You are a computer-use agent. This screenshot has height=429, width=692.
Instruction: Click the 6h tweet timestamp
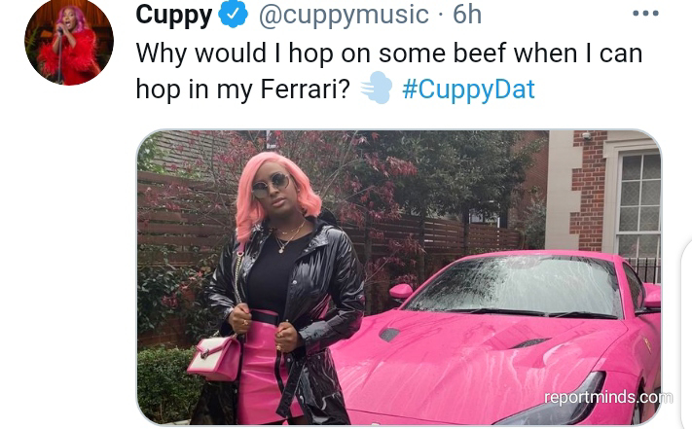tap(467, 15)
